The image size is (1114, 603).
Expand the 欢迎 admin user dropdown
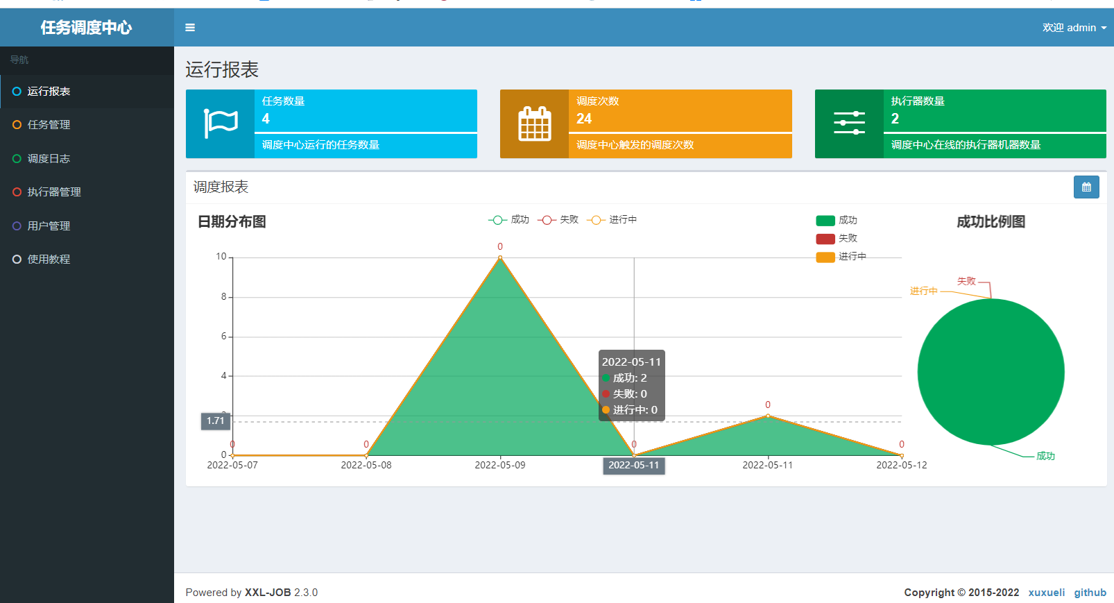[x=1074, y=28]
